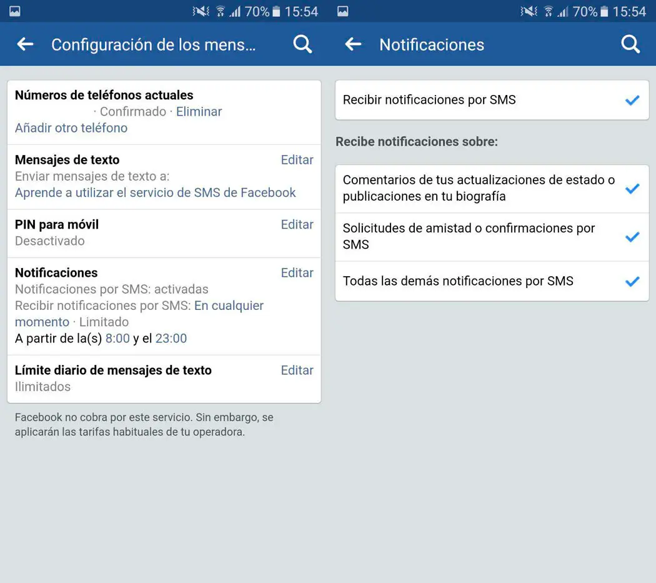The height and width of the screenshot is (583, 656).
Task: Toggle Recibir notificaciones por SMS checkmark
Action: [632, 101]
